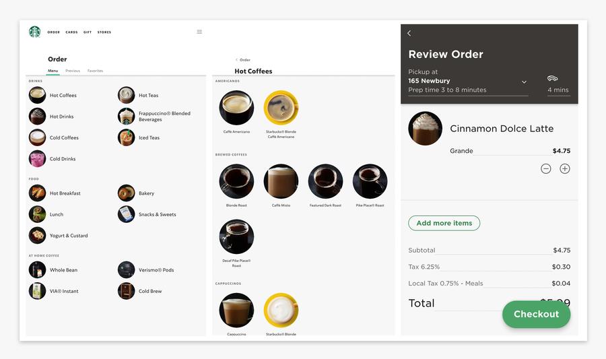Open the hamburger menu icon
This screenshot has height=359, width=606.
coord(199,32)
